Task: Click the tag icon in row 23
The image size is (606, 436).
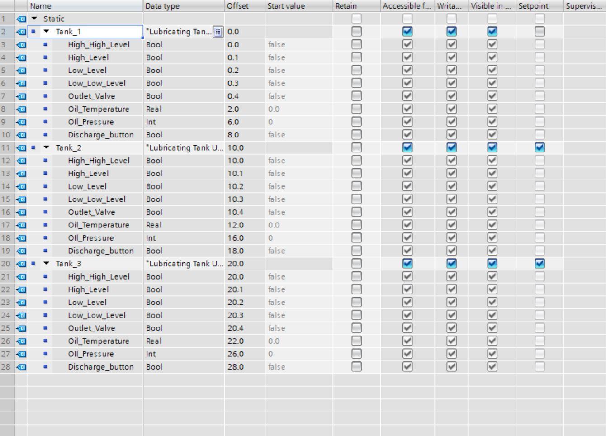Action: point(21,303)
